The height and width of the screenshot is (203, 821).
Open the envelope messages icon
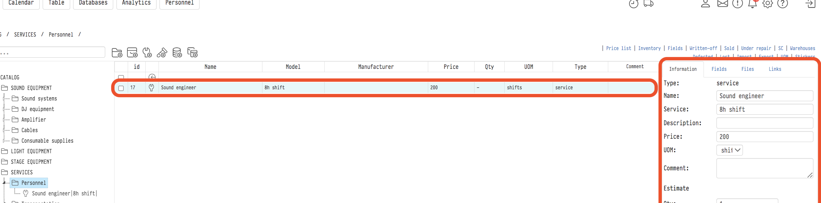coord(722,4)
